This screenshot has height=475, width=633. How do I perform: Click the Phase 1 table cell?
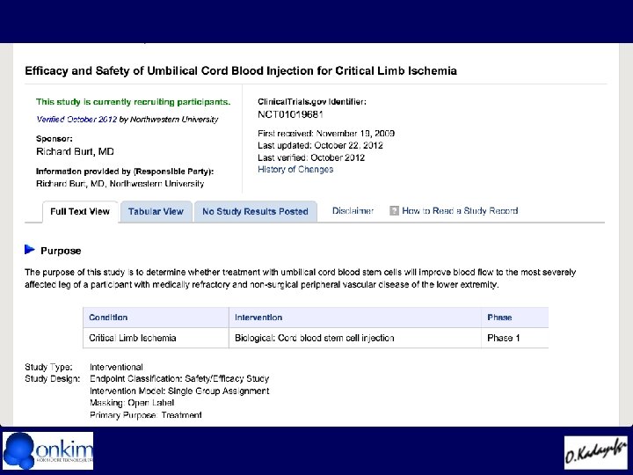pyautogui.click(x=514, y=338)
